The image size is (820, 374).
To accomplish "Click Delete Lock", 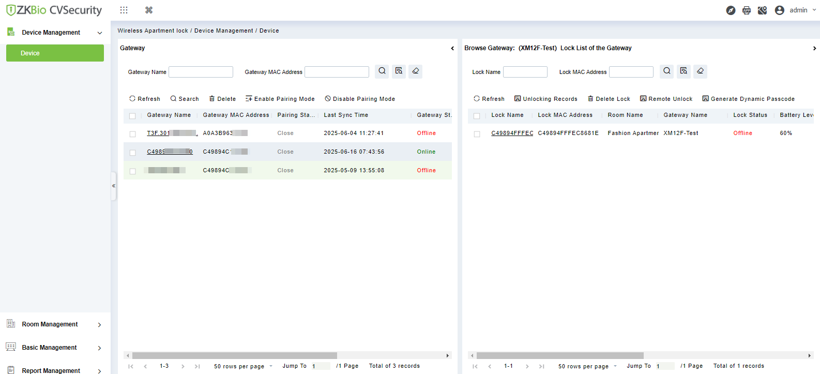I will pyautogui.click(x=609, y=99).
